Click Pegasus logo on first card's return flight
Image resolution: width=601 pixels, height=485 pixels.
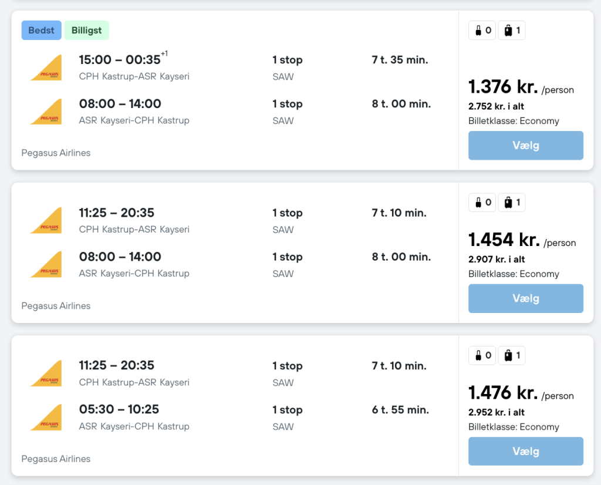coord(46,112)
